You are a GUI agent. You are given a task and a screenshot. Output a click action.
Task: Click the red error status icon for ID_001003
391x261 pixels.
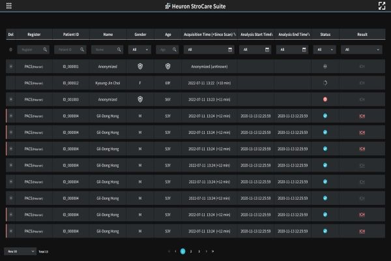[325, 99]
